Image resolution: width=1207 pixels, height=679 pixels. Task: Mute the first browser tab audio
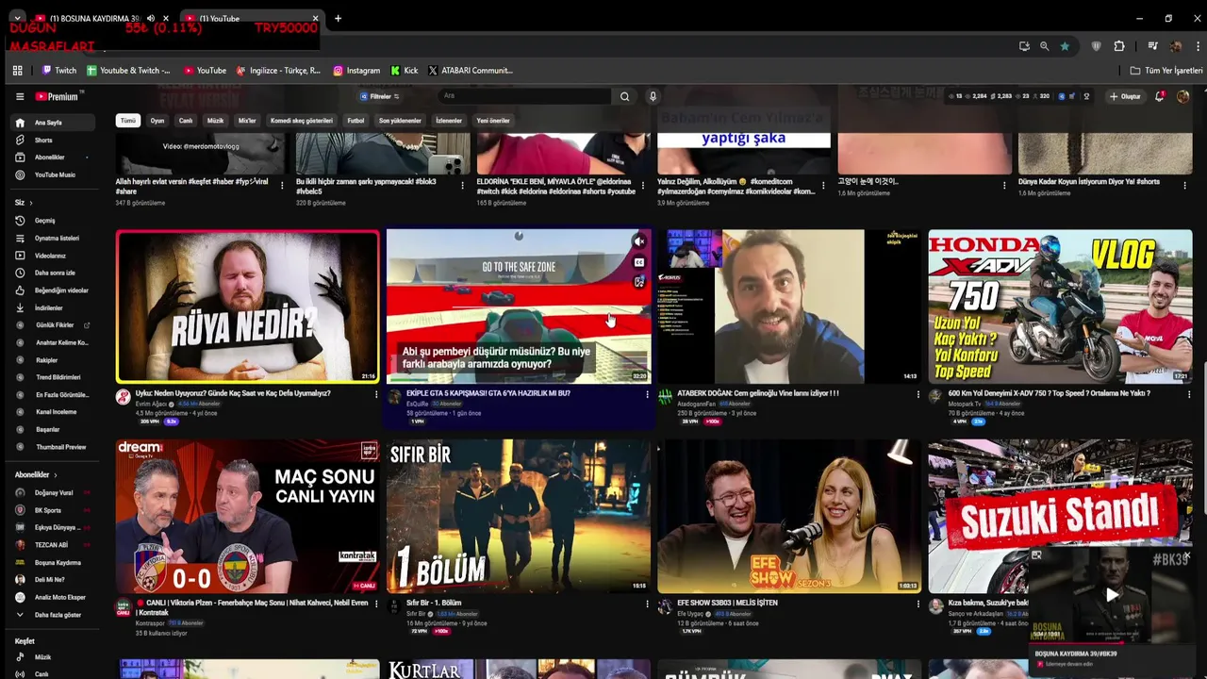coord(151,18)
